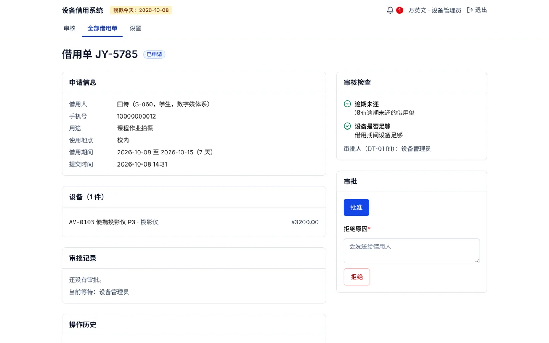The height and width of the screenshot is (343, 549).
Task: Click the 操作历史 section heading
Action: coord(82,325)
